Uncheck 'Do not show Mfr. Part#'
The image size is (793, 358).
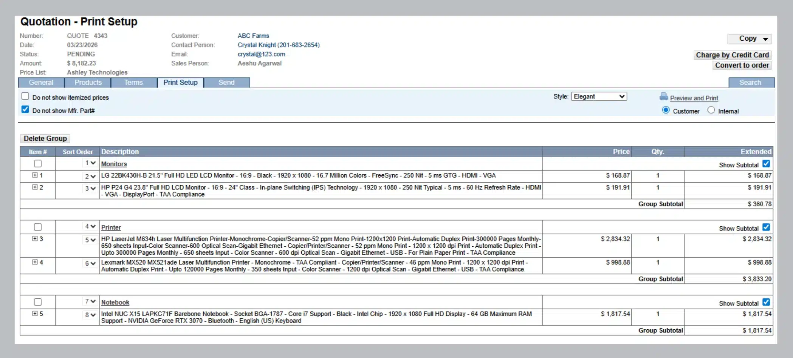pos(25,109)
